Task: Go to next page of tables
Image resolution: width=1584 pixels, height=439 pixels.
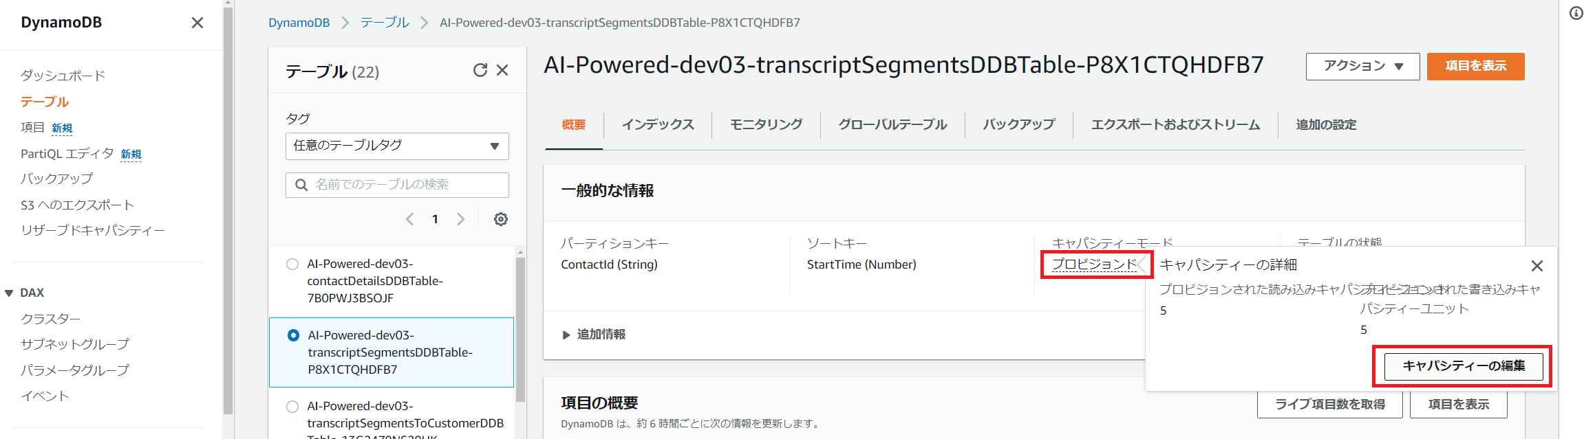Action: 460,219
